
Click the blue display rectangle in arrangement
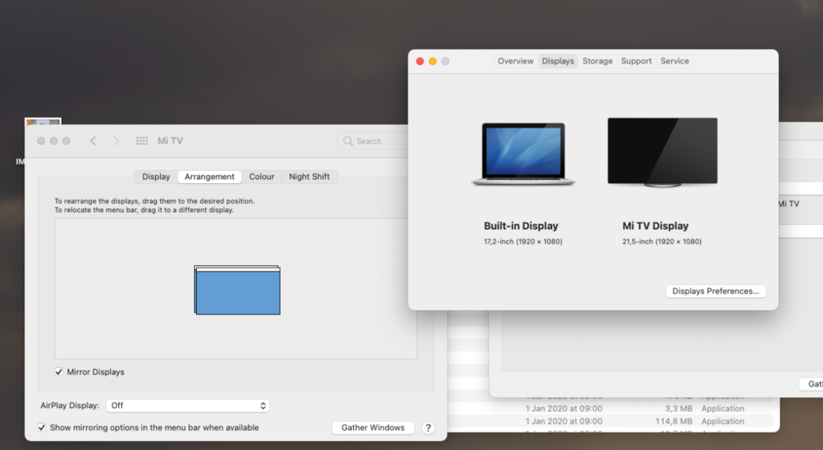click(x=238, y=292)
